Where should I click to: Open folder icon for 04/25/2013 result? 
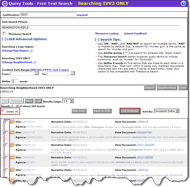tap(12, 169)
